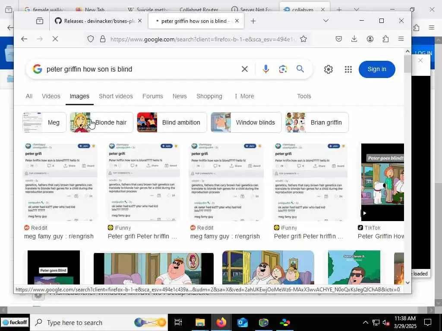Click the Sign in button
Image resolution: width=442 pixels, height=331 pixels.
pos(377,69)
